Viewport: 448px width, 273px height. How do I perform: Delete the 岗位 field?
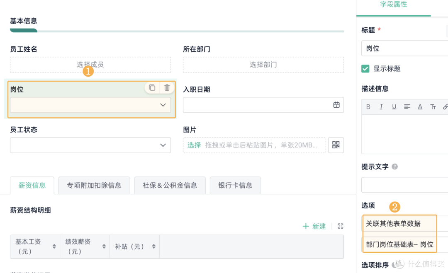[167, 87]
